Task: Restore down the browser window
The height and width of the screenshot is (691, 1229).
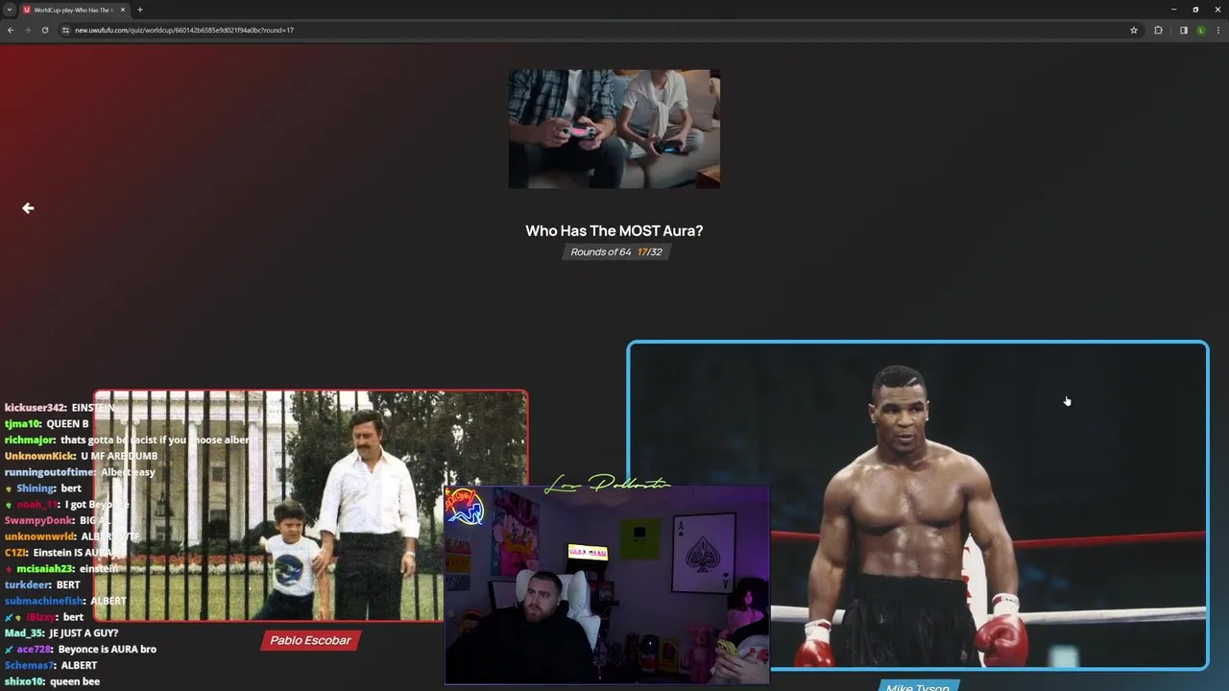Action: [1195, 10]
